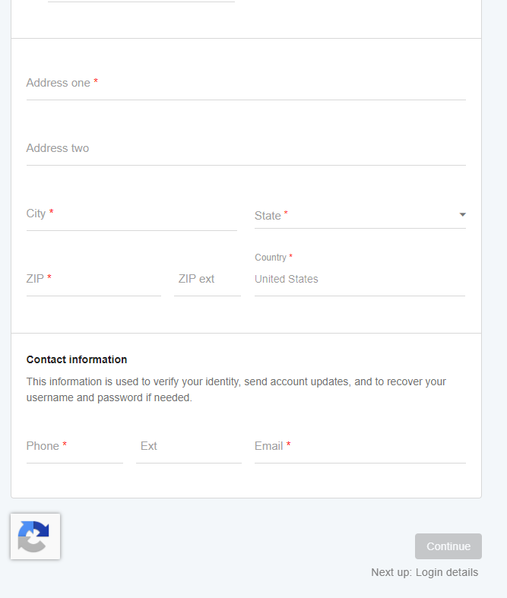Click the partially visible field at top
Viewport: 507px width, 598px height.
coord(141,2)
